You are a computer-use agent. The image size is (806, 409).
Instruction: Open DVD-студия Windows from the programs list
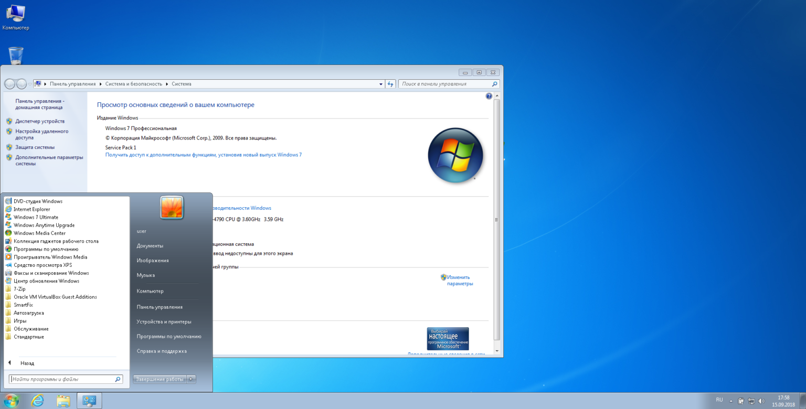pyautogui.click(x=38, y=201)
